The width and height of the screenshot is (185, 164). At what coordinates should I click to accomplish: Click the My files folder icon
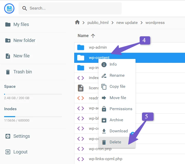coord(8,24)
